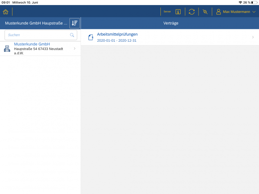Click the Server label in top bar
The image size is (259, 194).
click(167, 11)
